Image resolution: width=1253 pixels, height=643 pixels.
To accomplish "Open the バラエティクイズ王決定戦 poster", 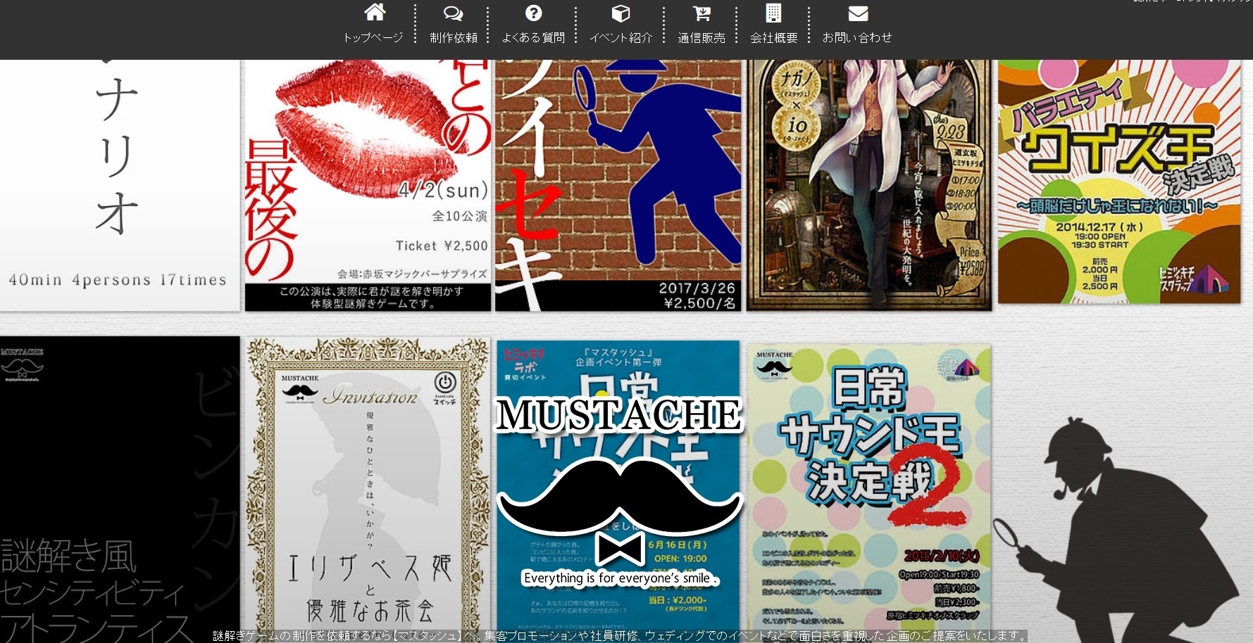I will click(x=1119, y=182).
